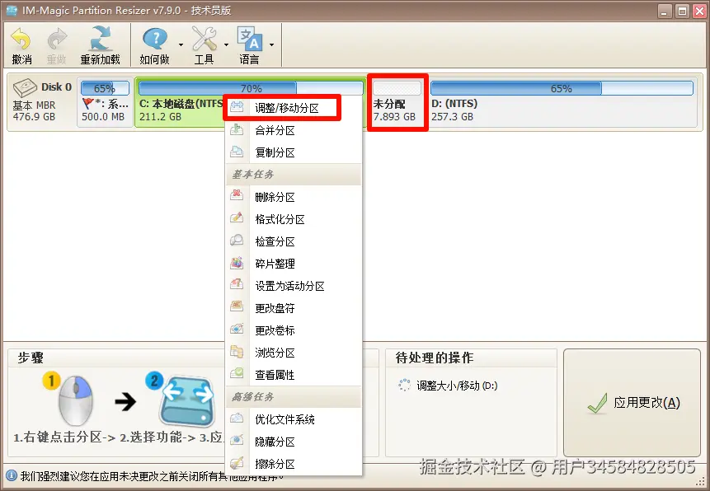
Task: Click the change volume label icon
Action: pyautogui.click(x=237, y=329)
